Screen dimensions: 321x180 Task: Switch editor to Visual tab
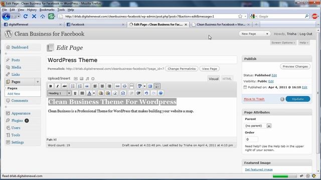pyautogui.click(x=214, y=79)
